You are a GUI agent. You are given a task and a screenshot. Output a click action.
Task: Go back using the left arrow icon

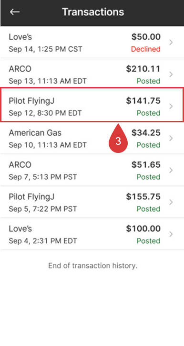15,11
